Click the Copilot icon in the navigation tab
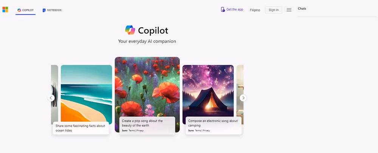378x153 pixels. tap(19, 10)
